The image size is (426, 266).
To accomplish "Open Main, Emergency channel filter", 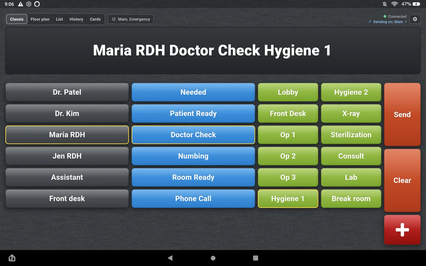I will (x=131, y=19).
